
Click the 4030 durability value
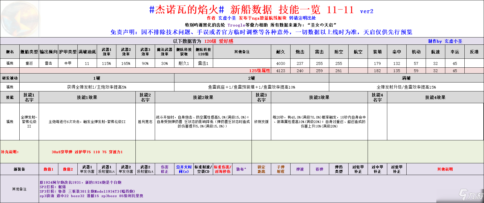coord(281,63)
